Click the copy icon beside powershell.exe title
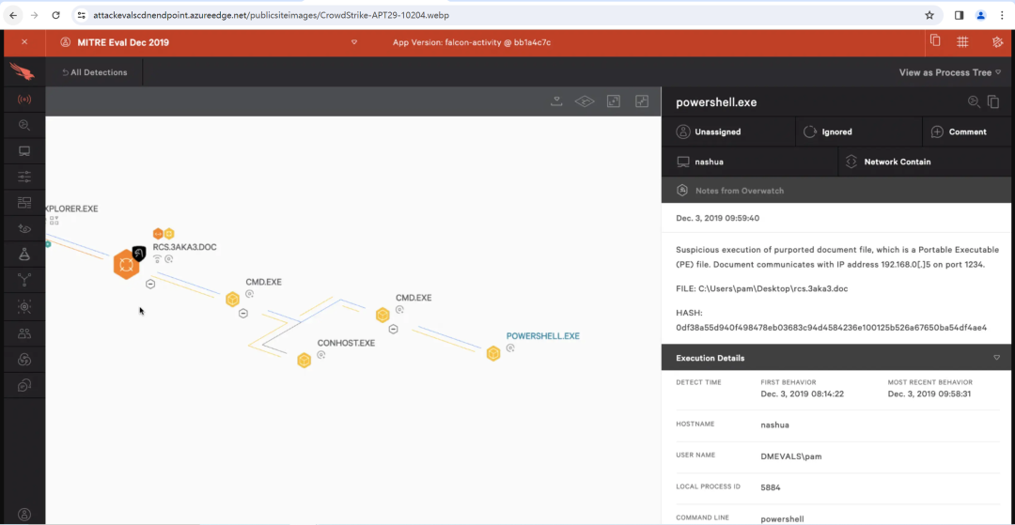 pos(993,101)
